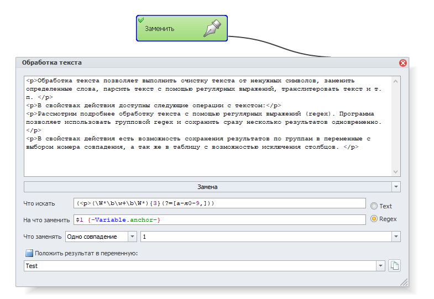Viewport: 434px width, 299px height.
Task: Click the На что заменить input field
Action: [x=219, y=220]
